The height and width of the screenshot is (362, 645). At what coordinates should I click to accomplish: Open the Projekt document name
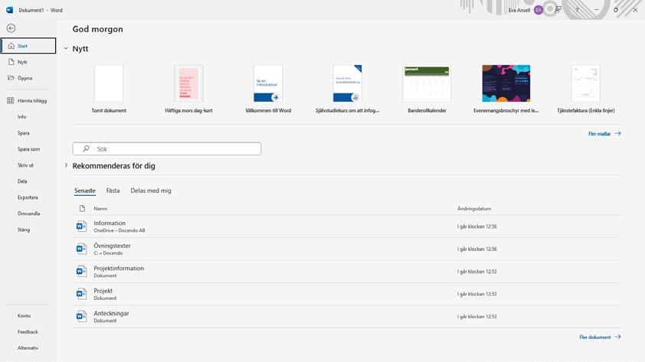click(103, 291)
